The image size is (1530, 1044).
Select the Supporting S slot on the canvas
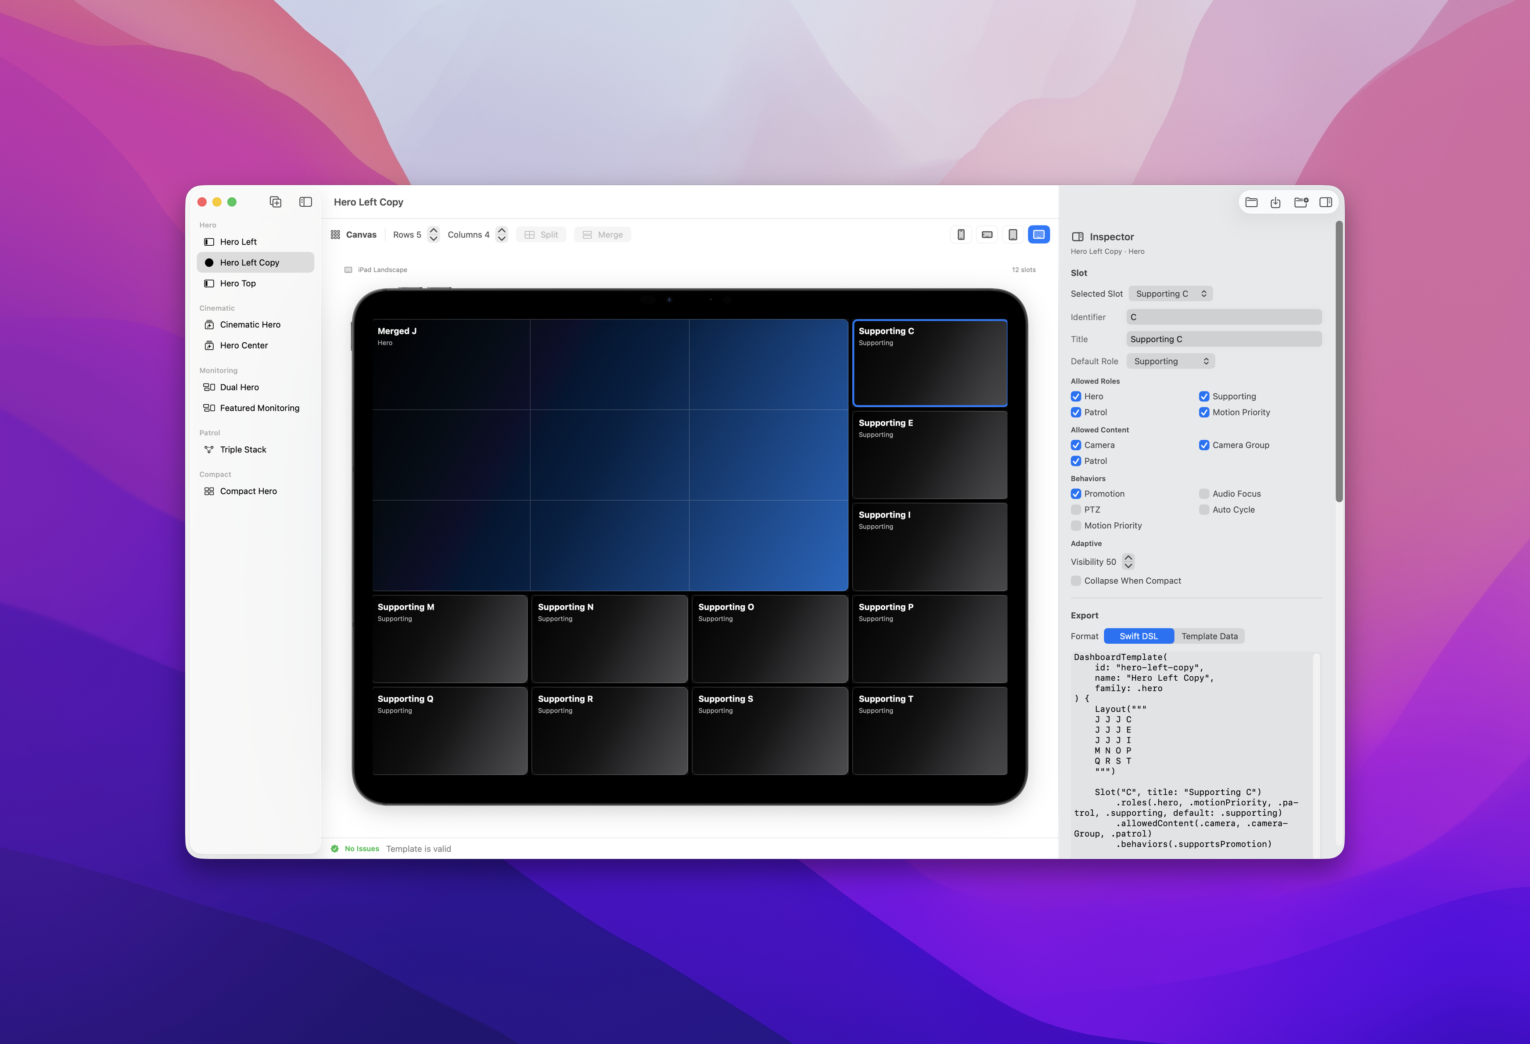pyautogui.click(x=770, y=731)
